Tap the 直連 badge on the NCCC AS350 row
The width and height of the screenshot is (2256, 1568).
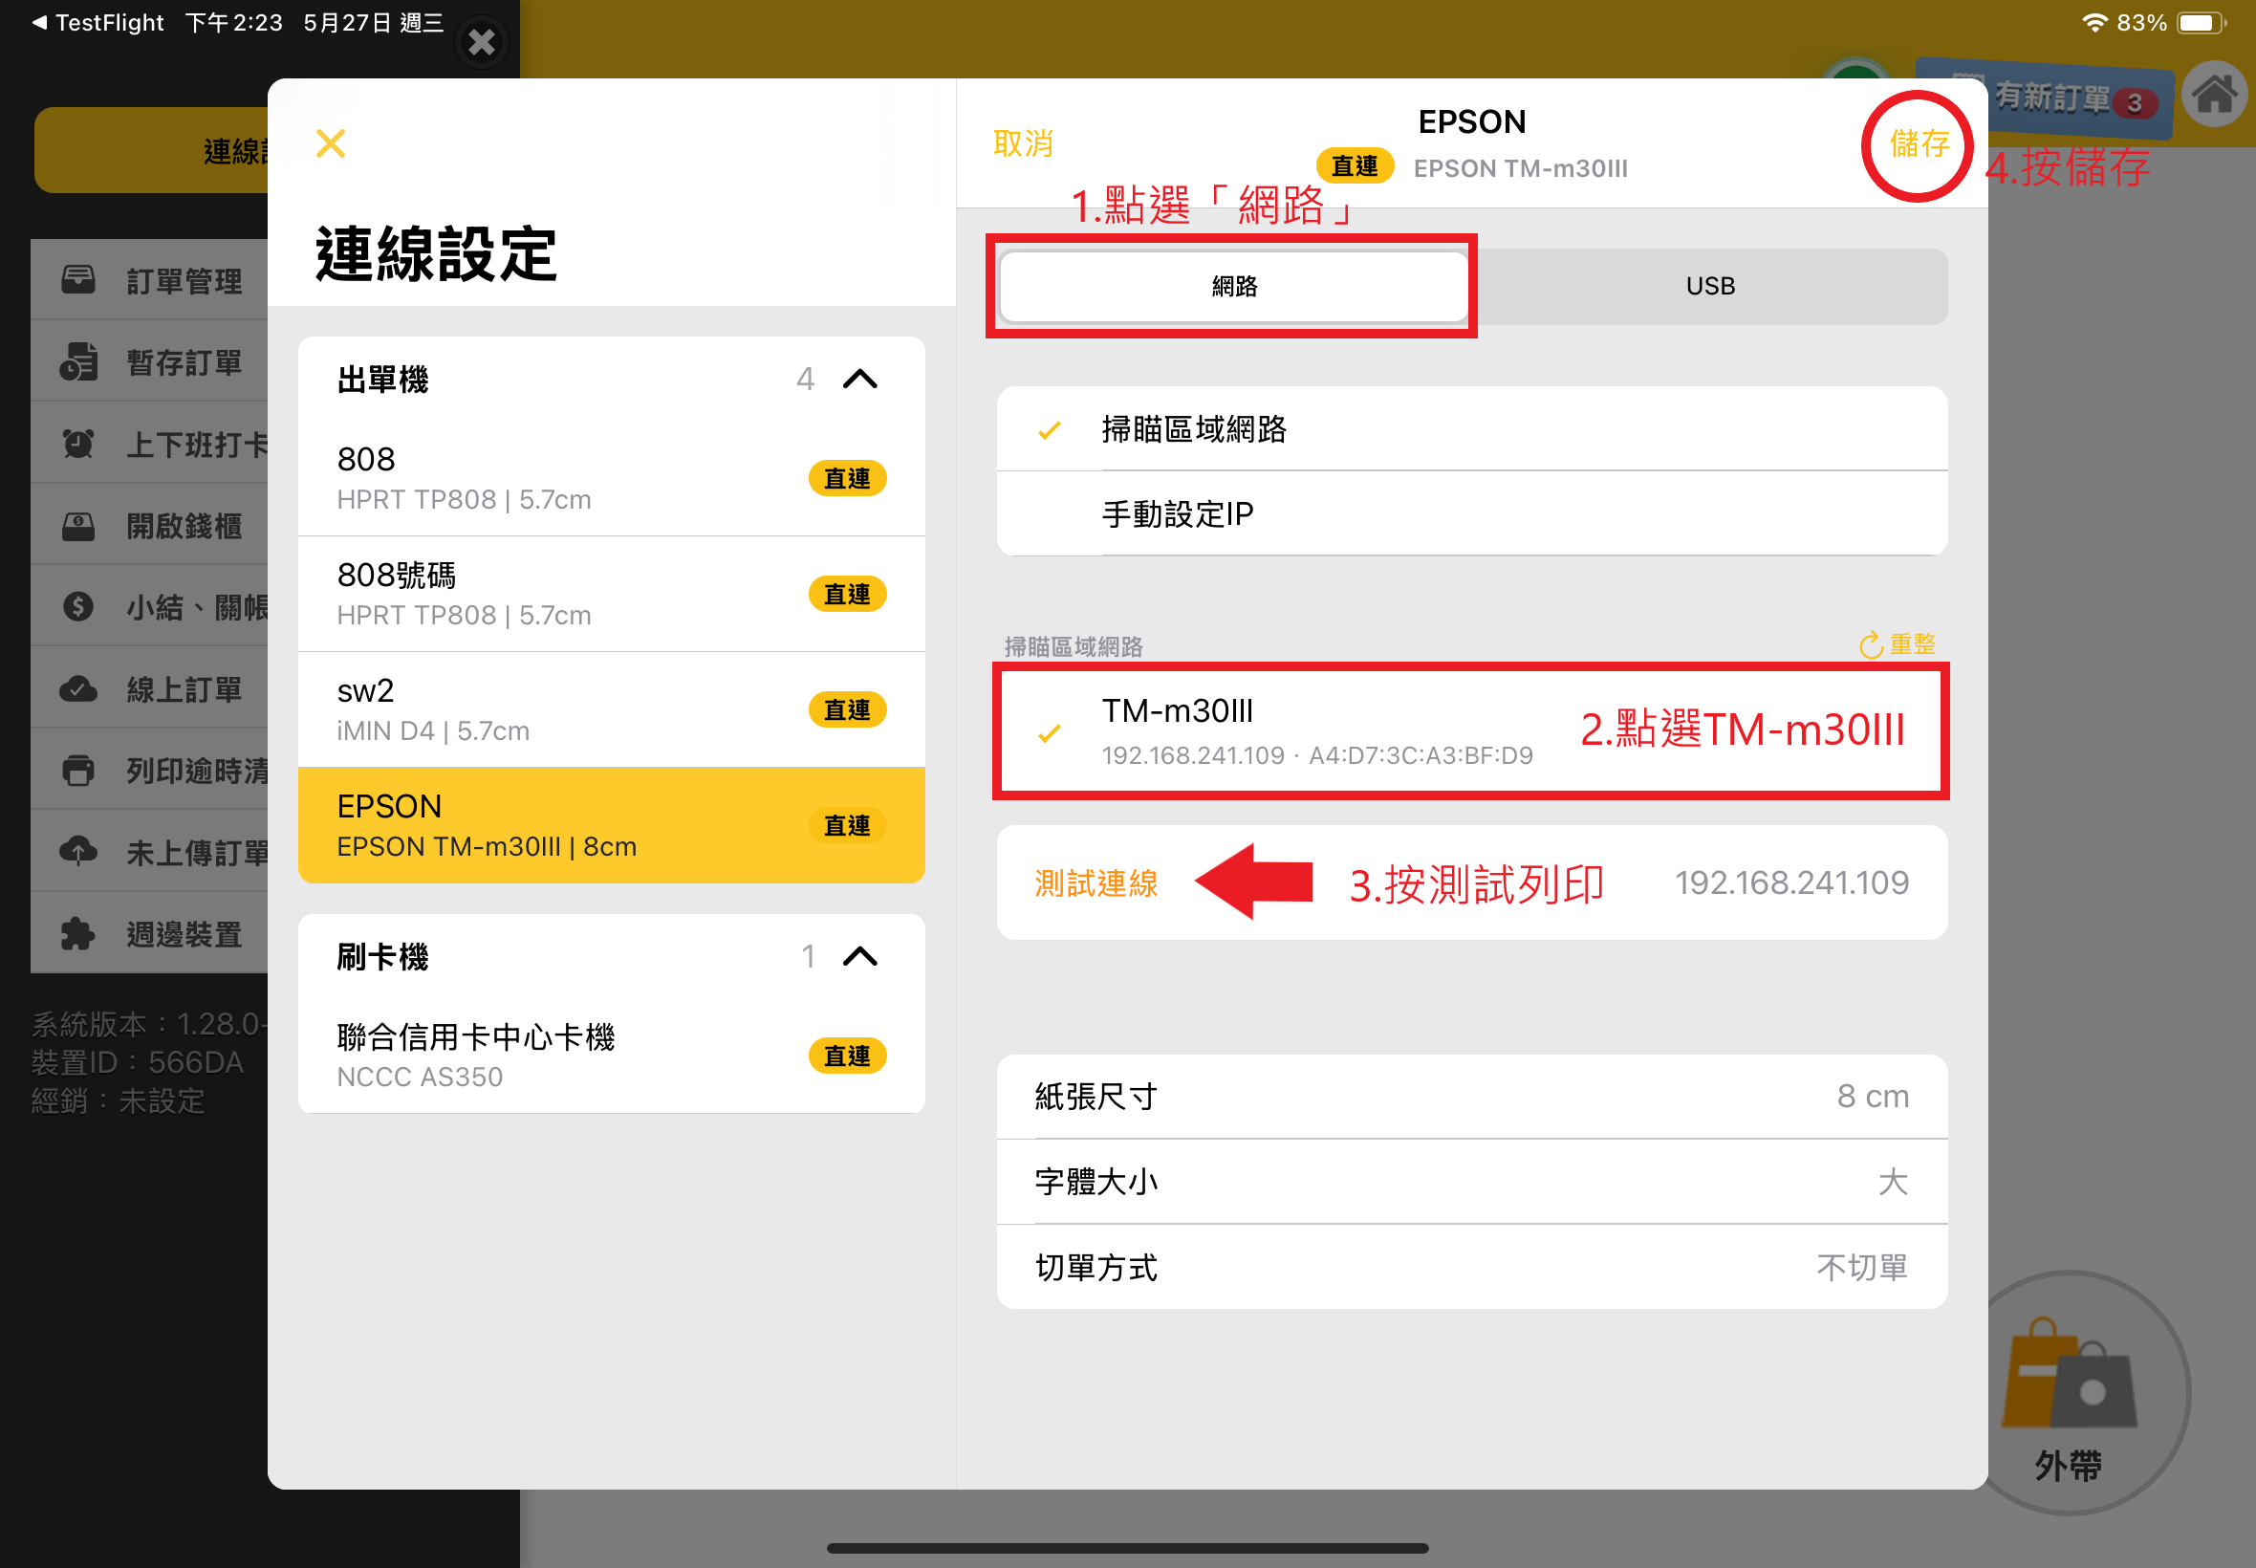point(847,1056)
